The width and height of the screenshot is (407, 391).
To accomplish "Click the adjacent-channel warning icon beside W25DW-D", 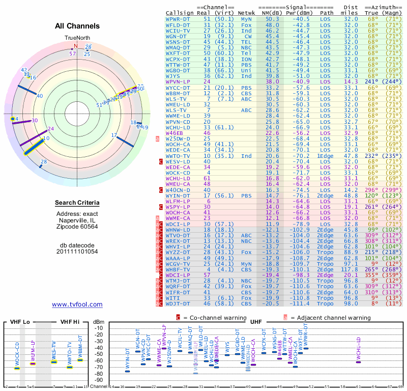I will click(157, 138).
